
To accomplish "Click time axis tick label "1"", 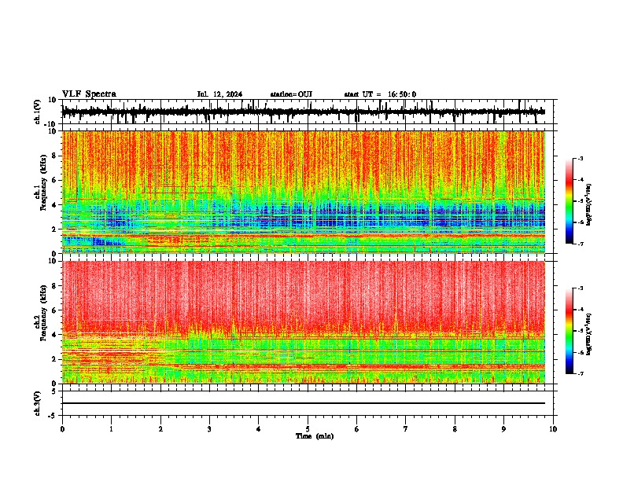I will pos(111,429).
